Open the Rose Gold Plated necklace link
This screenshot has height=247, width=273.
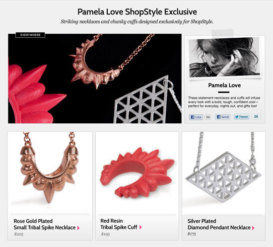(x=45, y=224)
